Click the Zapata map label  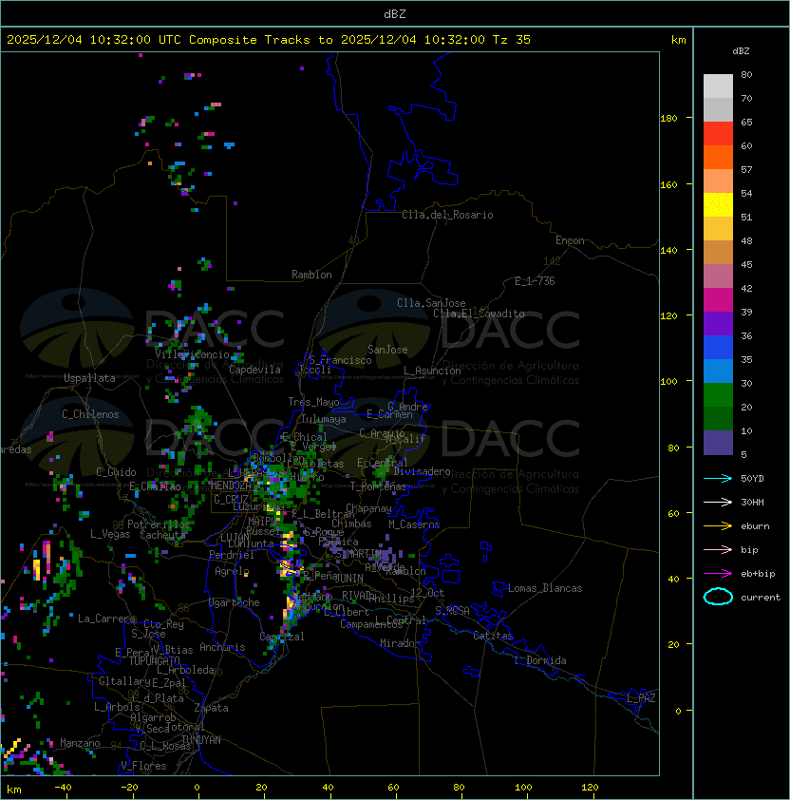[211, 709]
